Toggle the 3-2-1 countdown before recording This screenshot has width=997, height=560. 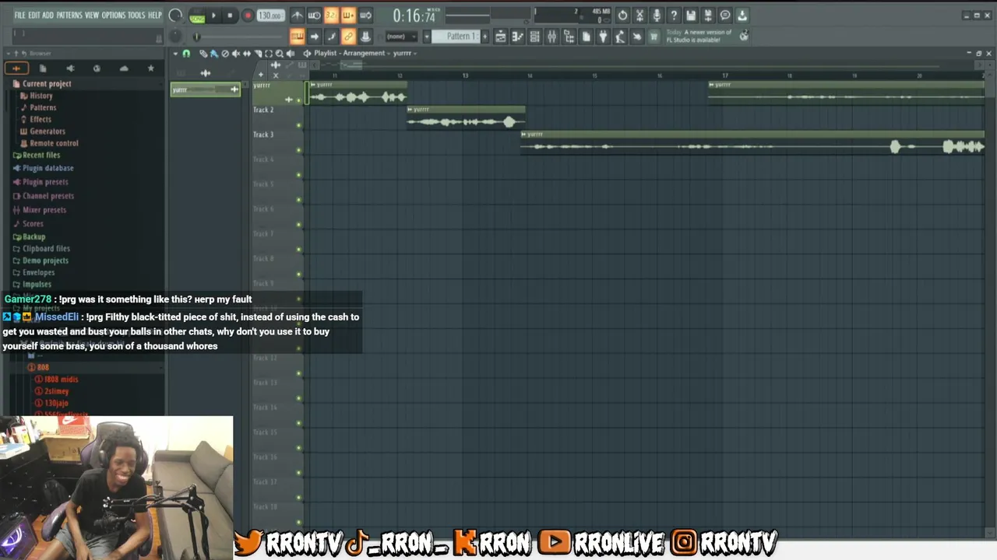(x=331, y=16)
